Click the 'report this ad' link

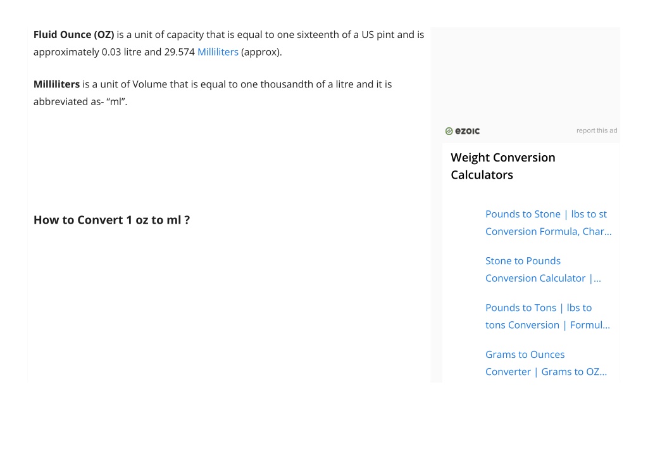pos(597,130)
